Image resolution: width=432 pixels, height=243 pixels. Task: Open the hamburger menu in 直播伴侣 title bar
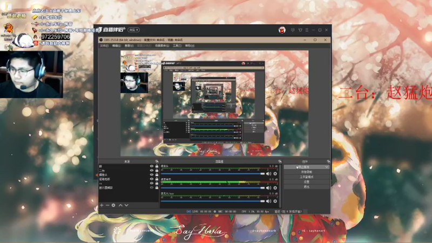[307, 30]
